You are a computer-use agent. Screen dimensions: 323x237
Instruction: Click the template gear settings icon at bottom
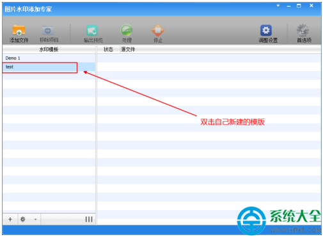23,219
